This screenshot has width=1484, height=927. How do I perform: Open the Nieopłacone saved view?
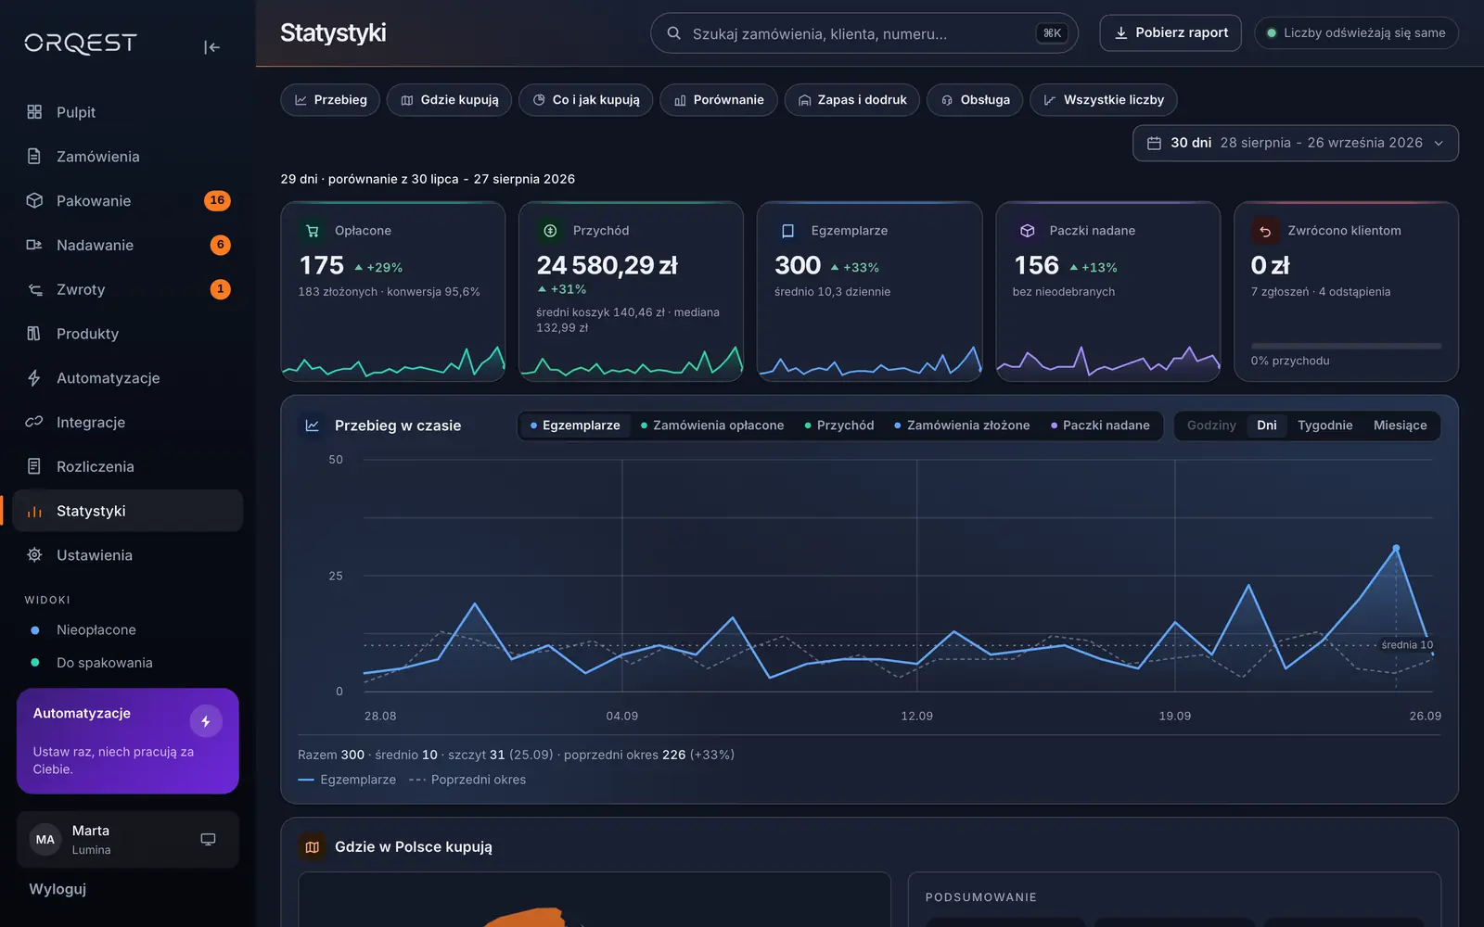[x=128, y=630]
